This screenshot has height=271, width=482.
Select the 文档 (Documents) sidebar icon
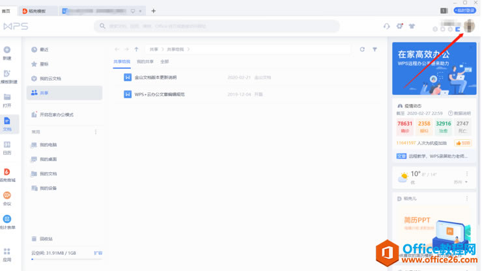(x=7, y=121)
